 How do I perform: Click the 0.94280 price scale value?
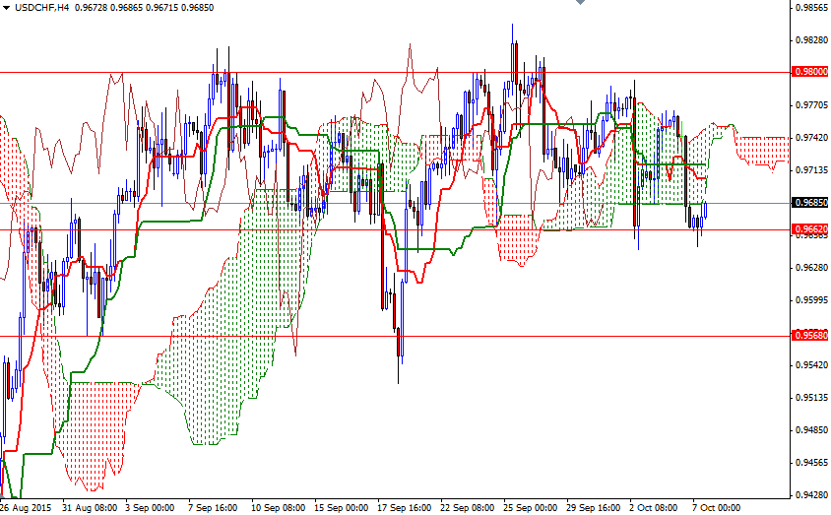[x=809, y=495]
